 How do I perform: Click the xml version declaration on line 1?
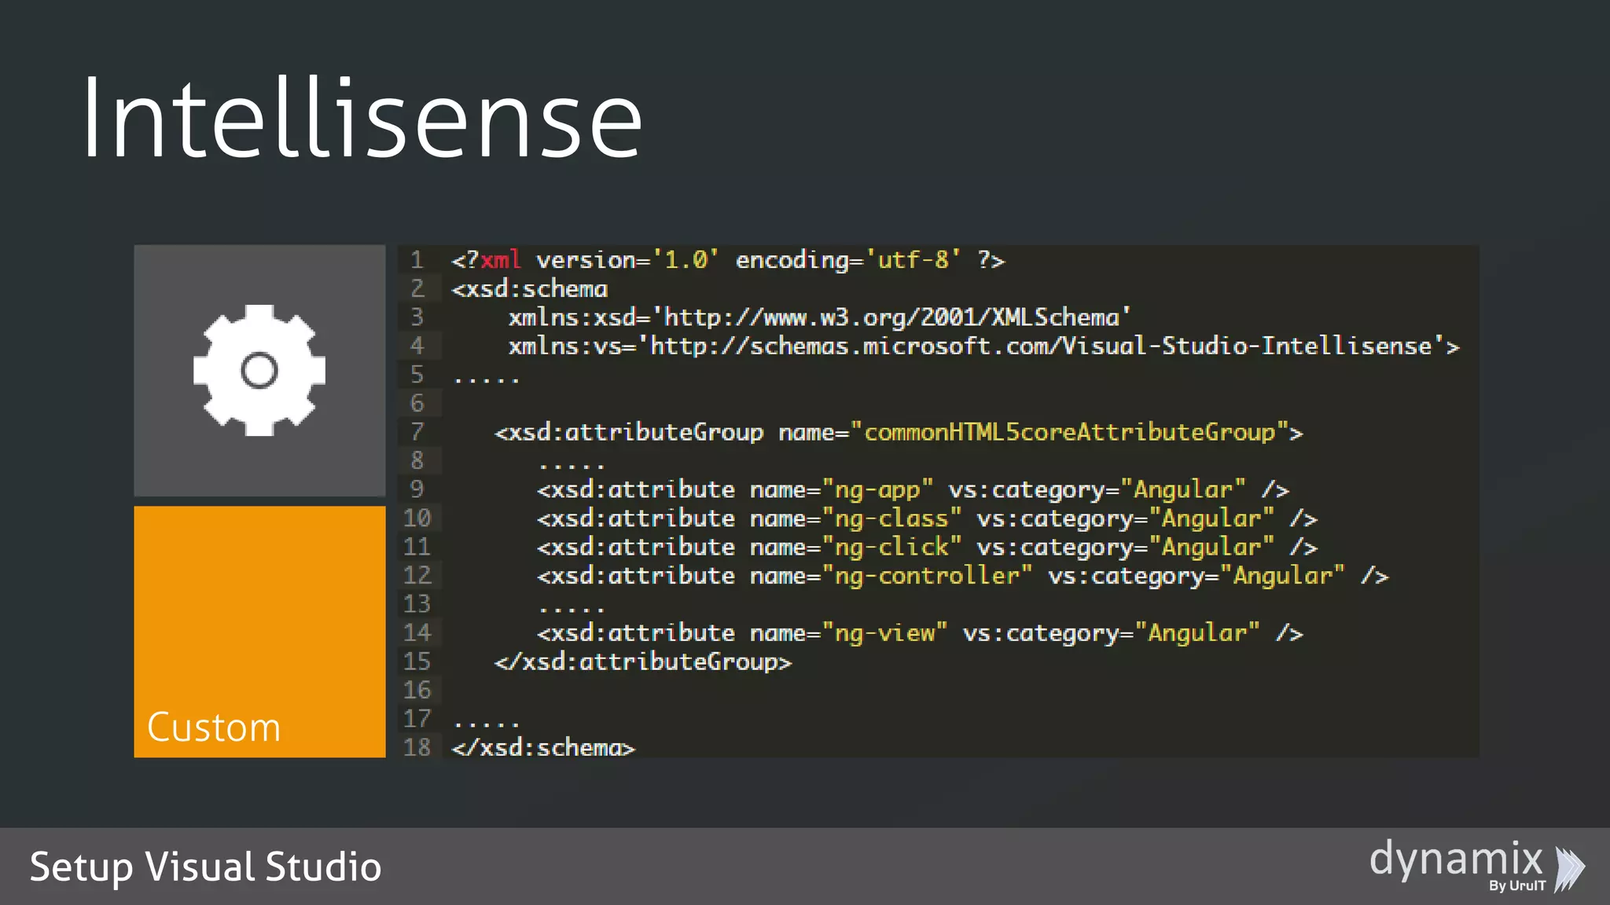click(x=728, y=260)
